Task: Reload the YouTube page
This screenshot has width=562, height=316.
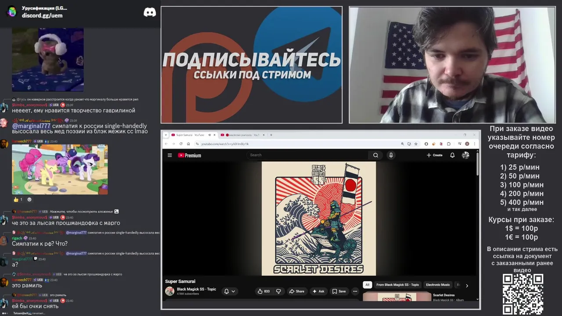Action: [x=181, y=144]
